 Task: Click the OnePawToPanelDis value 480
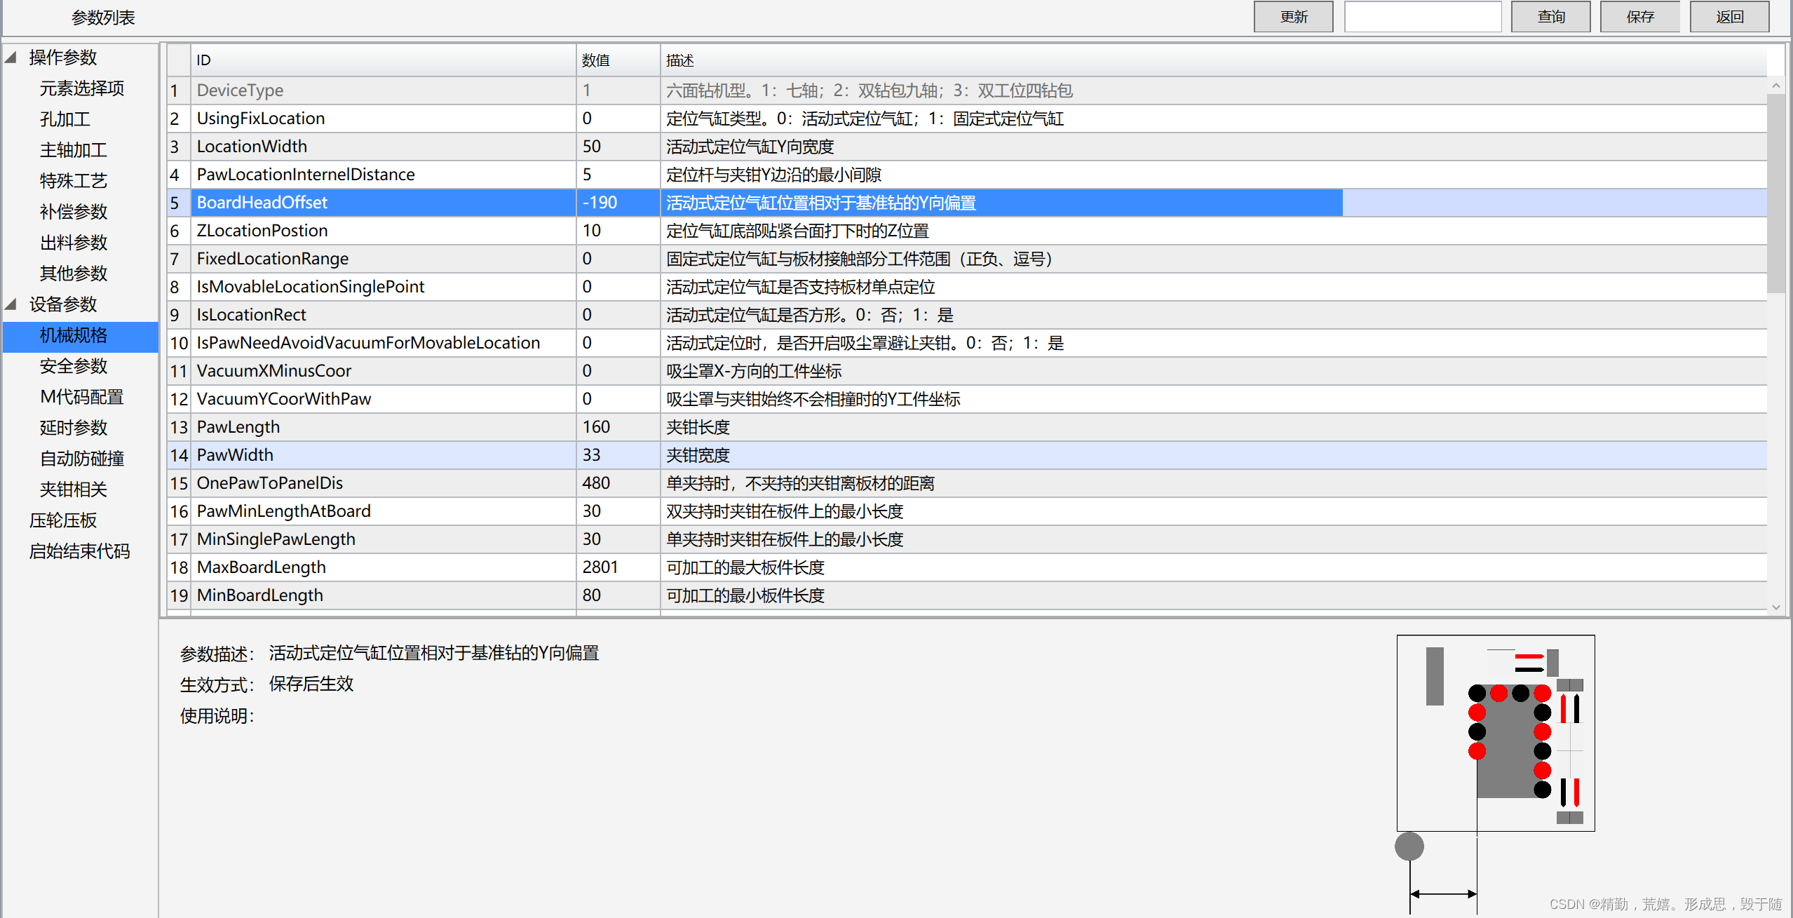596,483
